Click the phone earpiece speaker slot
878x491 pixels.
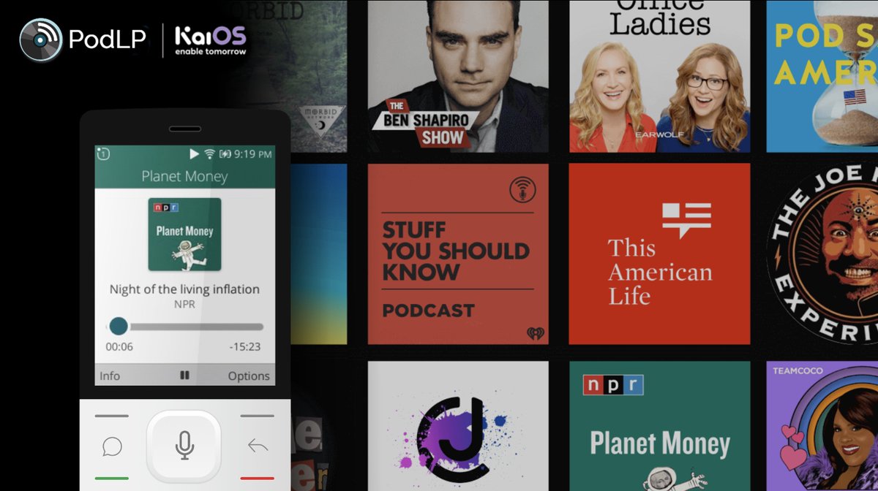point(184,129)
